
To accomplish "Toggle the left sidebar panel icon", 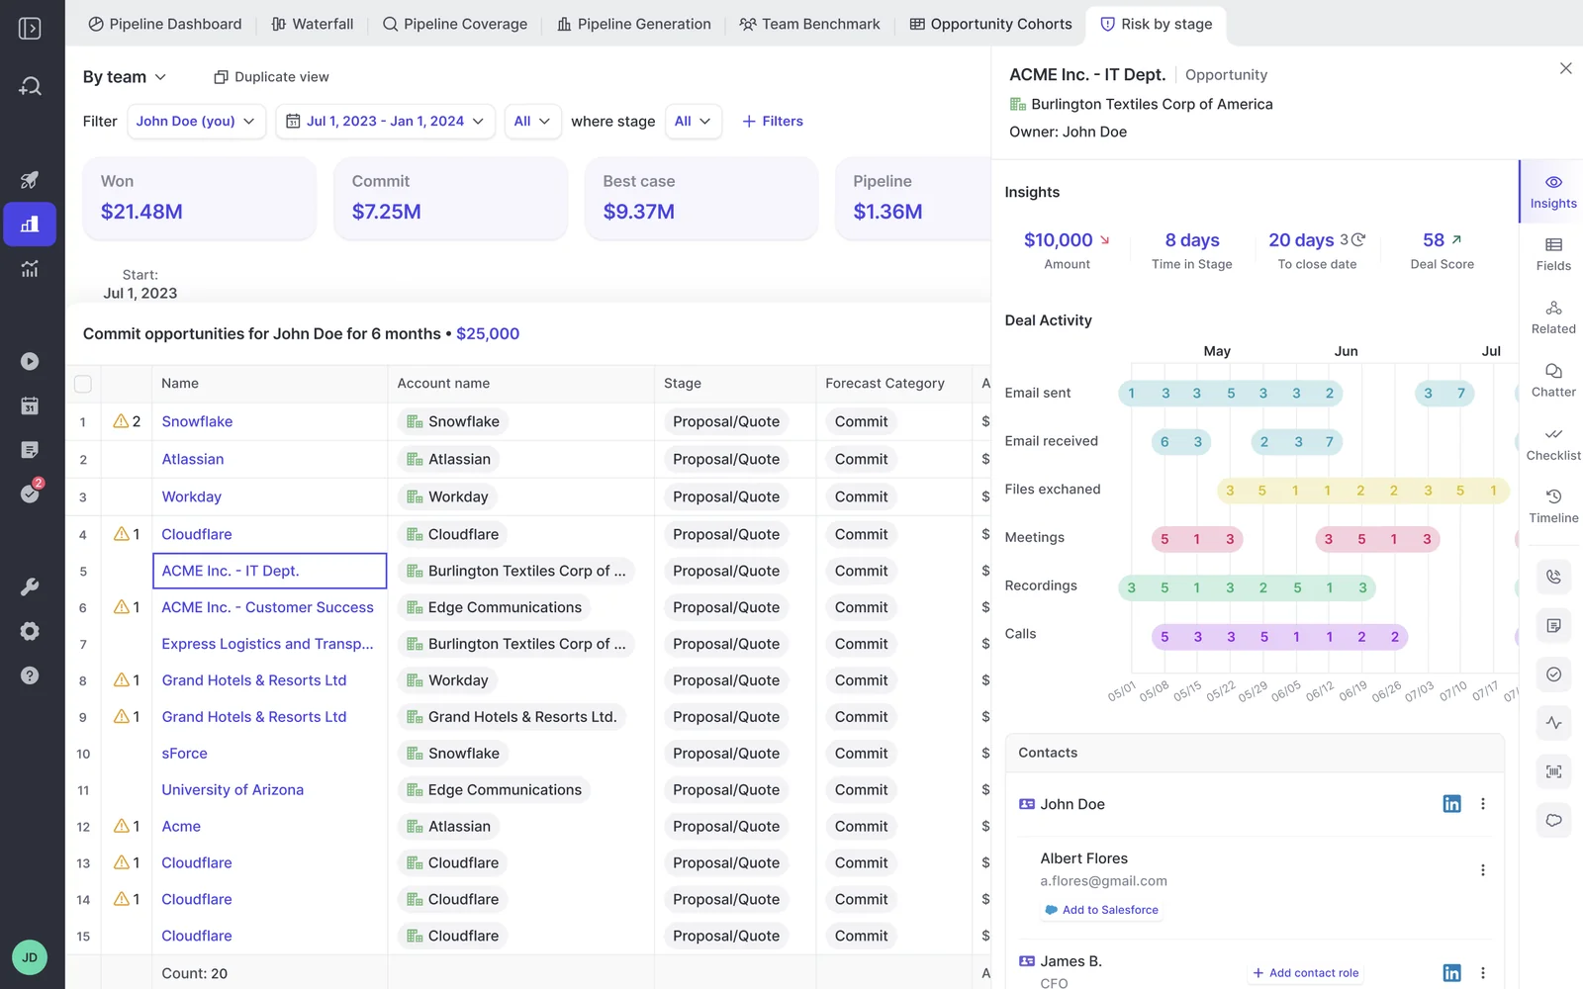I will click(x=30, y=29).
